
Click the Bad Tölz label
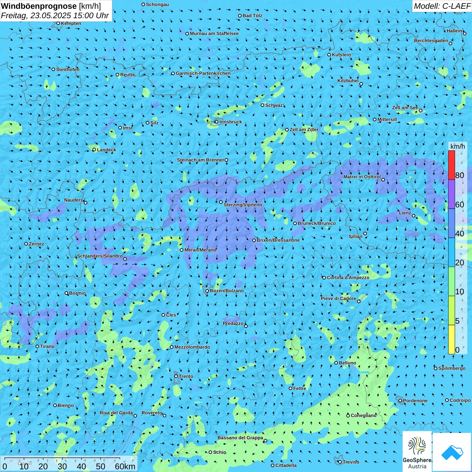click(252, 16)
